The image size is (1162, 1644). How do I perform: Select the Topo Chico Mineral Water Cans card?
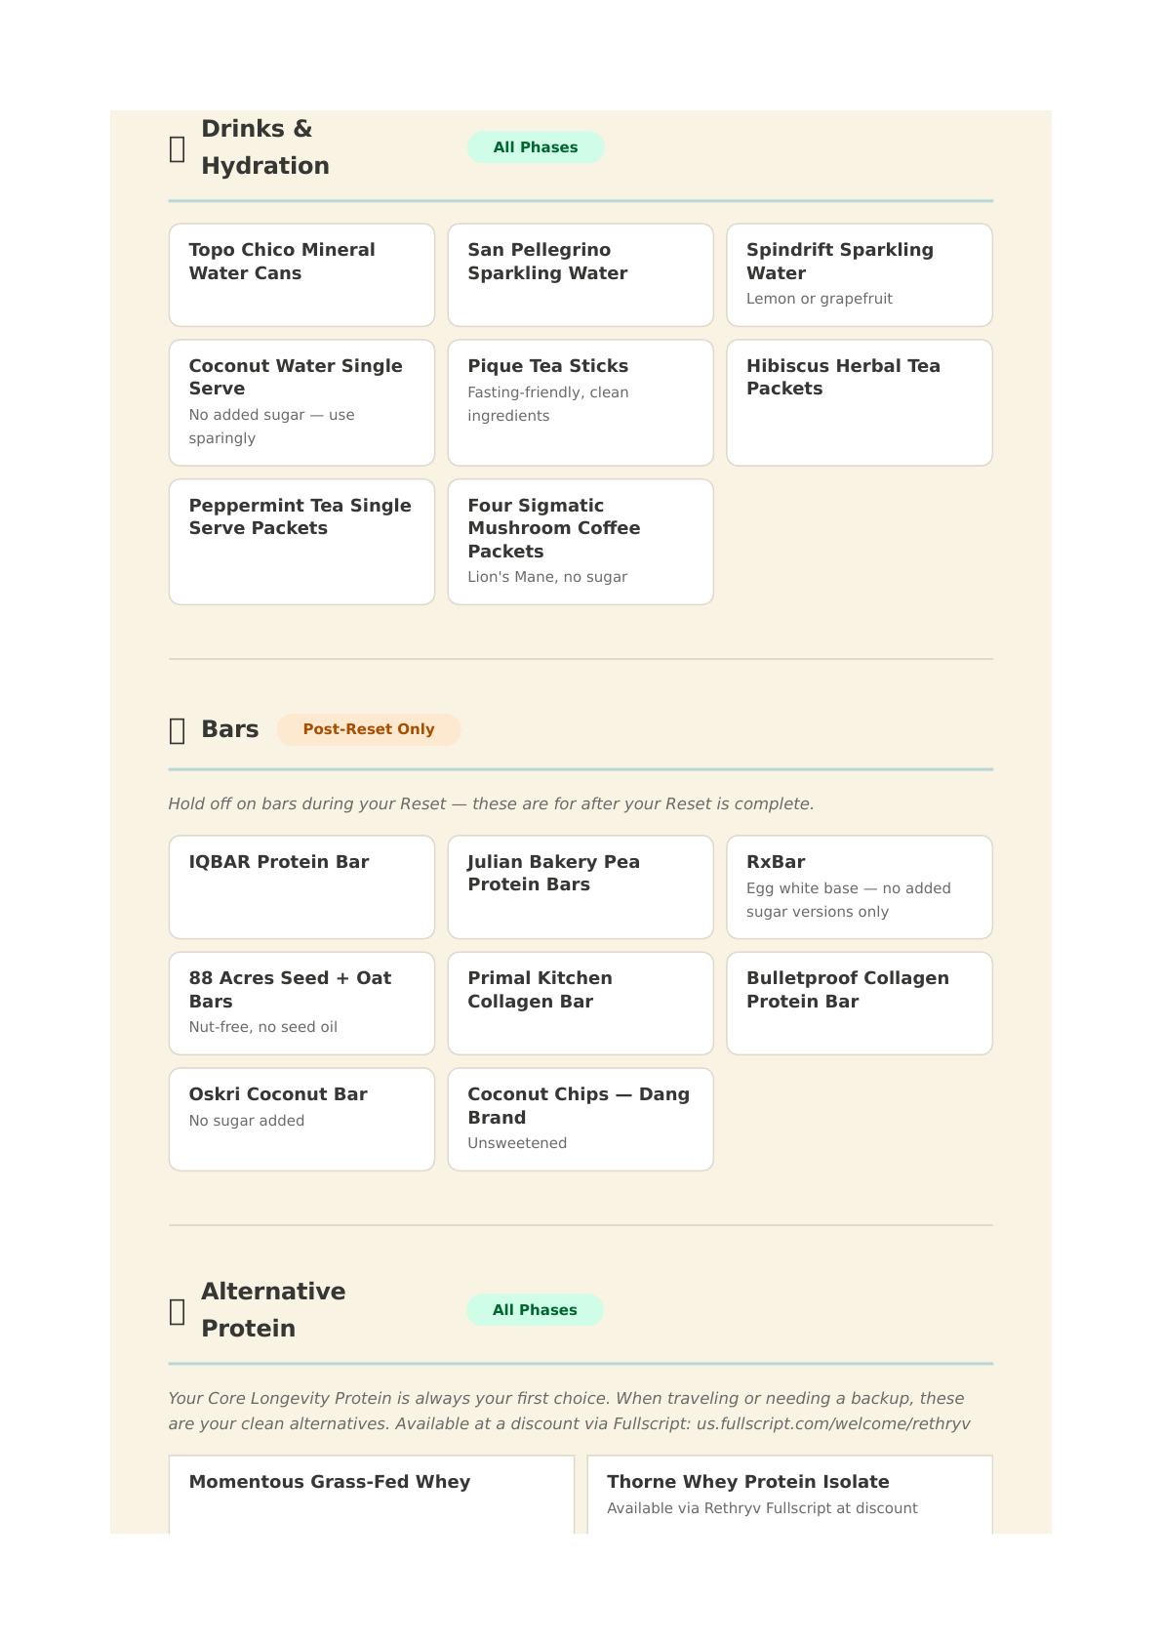(301, 275)
